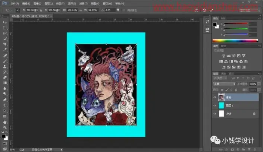Click the W width percentage field

pyautogui.click(x=72, y=10)
